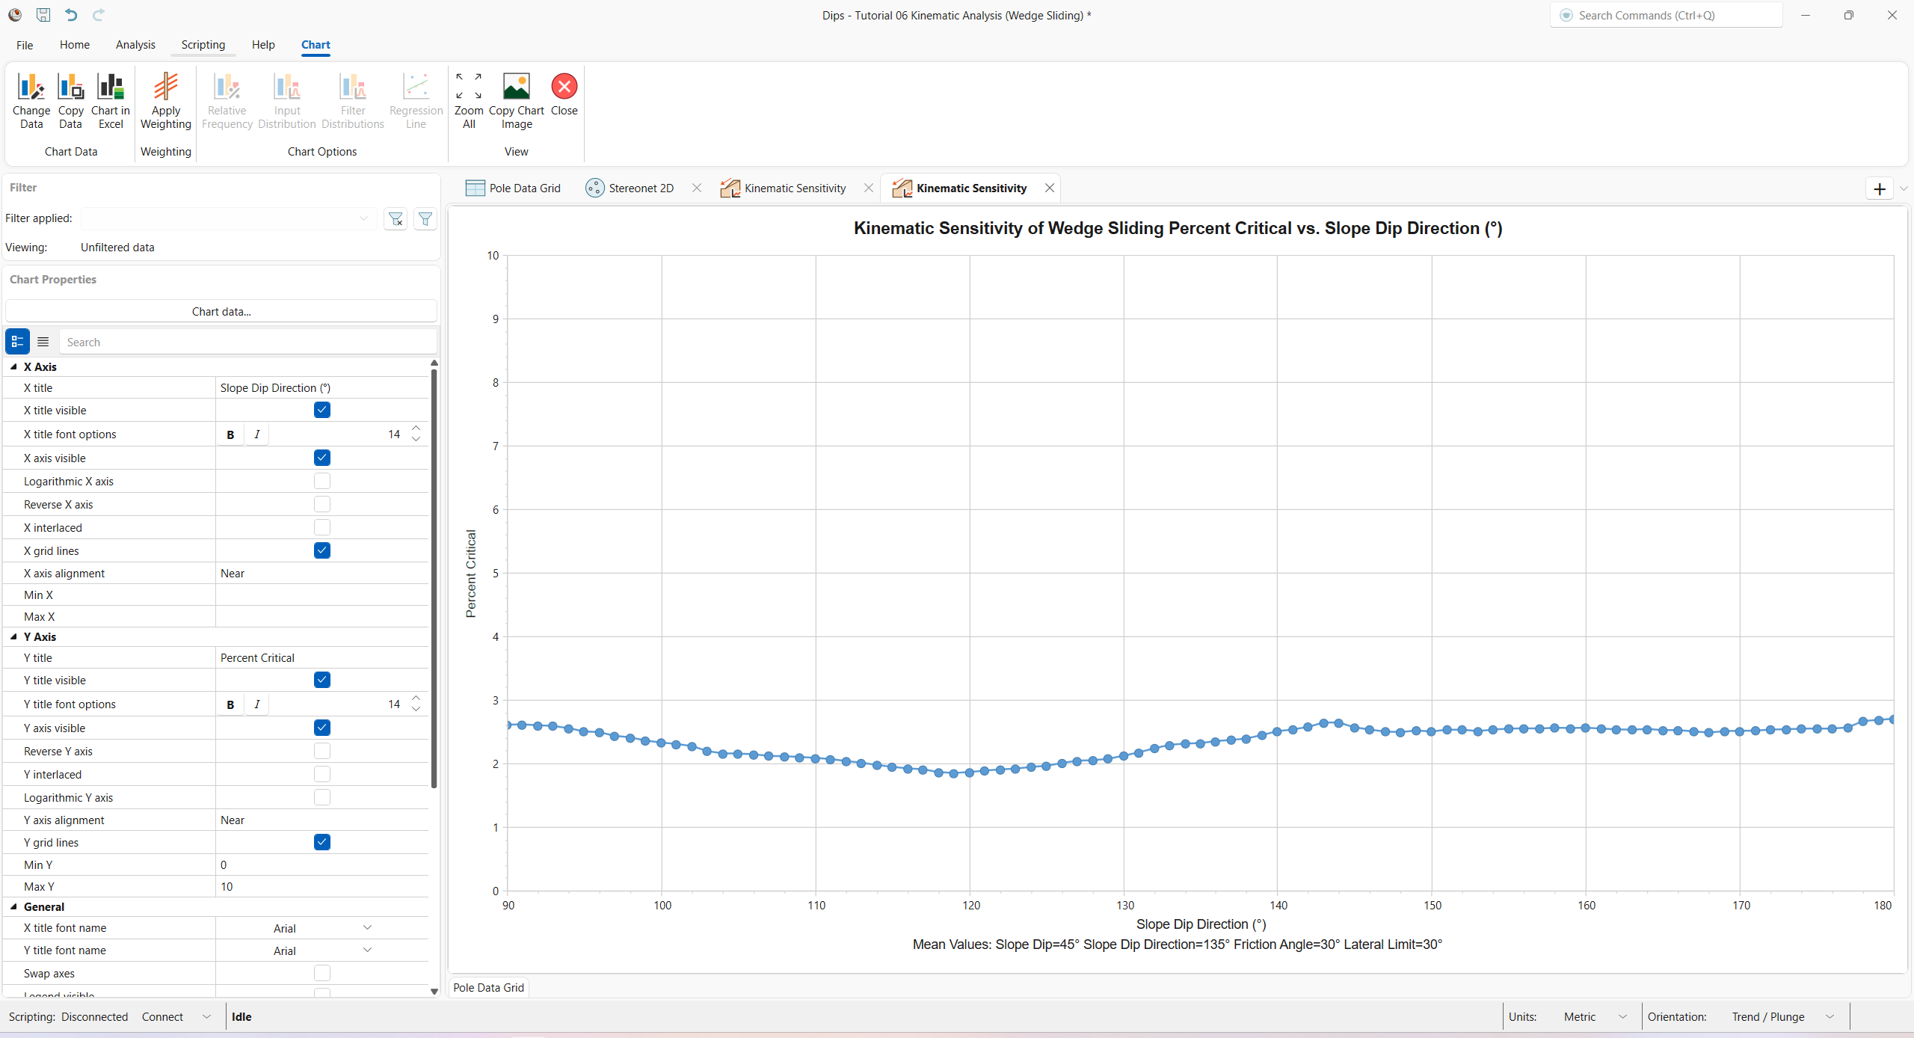Viewport: 1914px width, 1038px height.
Task: Open Chart in Excel
Action: 110,99
